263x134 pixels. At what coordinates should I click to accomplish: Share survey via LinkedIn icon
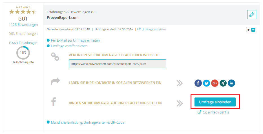231,83
